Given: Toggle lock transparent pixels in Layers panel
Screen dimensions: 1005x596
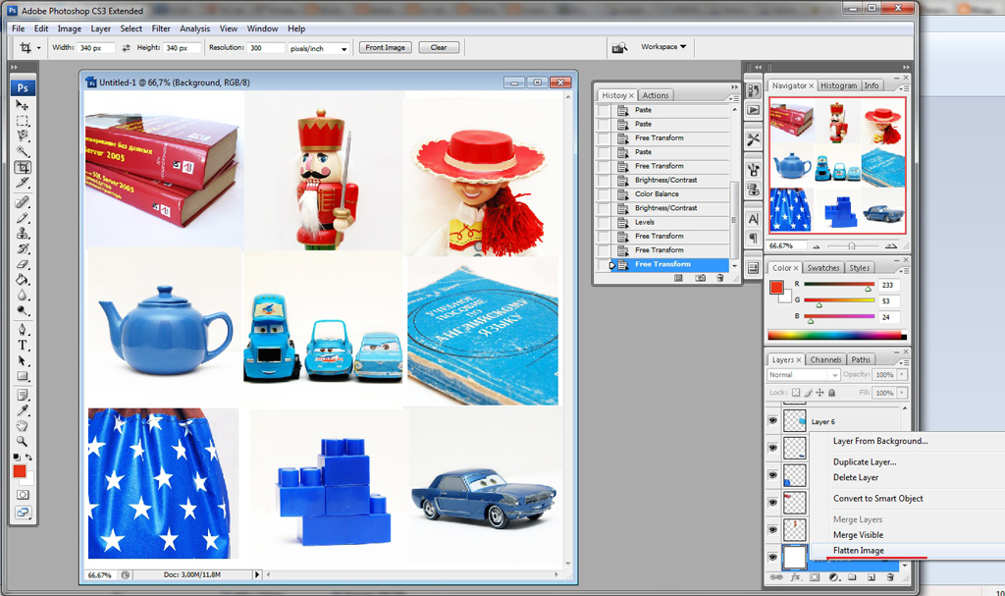Looking at the screenshot, I should (x=796, y=393).
